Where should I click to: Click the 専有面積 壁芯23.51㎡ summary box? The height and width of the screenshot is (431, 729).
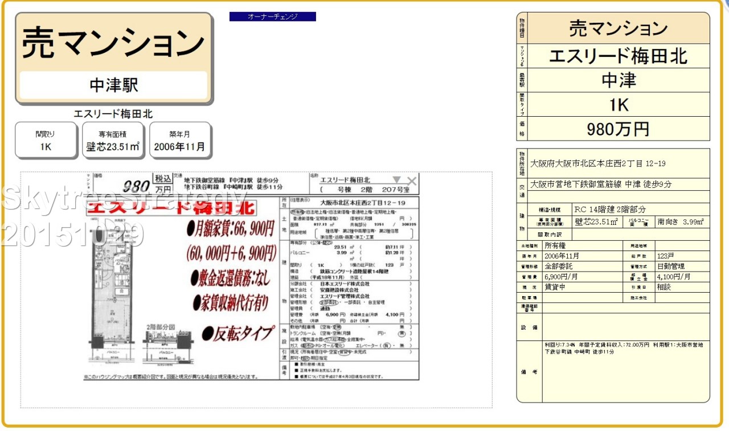pyautogui.click(x=113, y=140)
